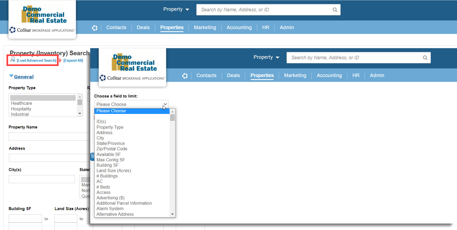Select Hospitality in the Property Type list
The height and width of the screenshot is (230, 457).
coord(43,109)
